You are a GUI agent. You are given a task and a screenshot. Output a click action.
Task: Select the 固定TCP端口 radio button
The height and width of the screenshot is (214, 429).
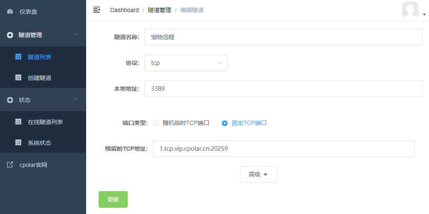coord(225,123)
